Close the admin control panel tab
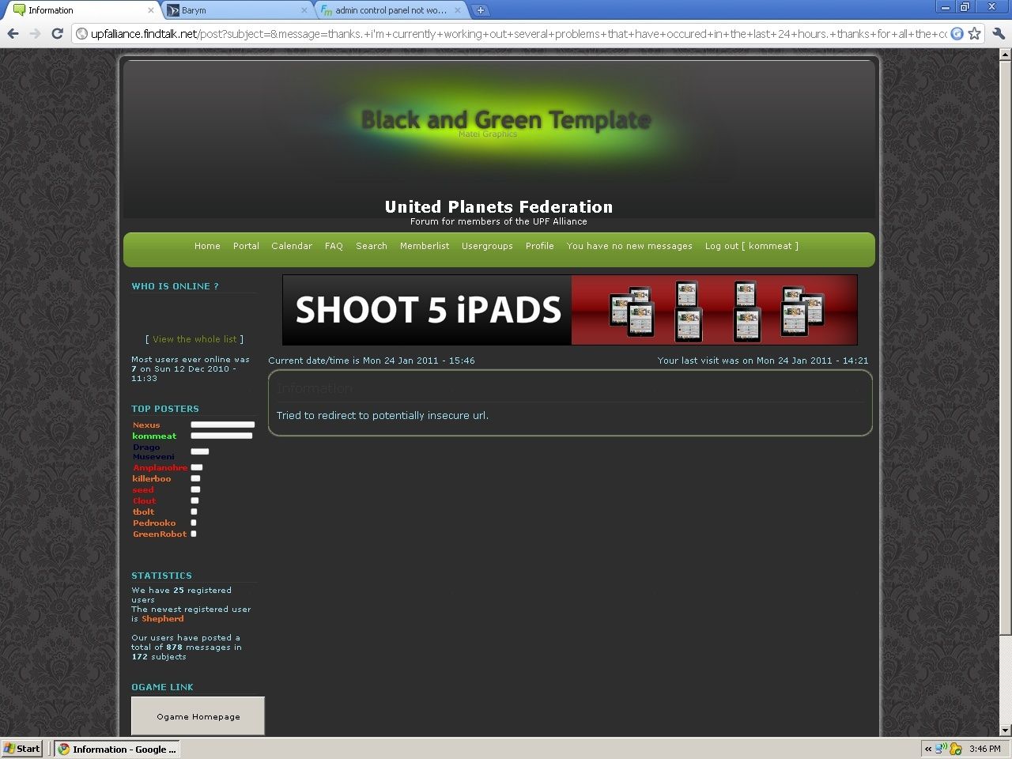 tap(457, 10)
